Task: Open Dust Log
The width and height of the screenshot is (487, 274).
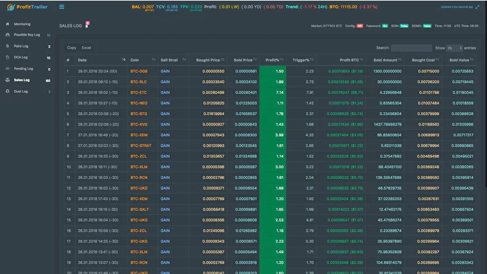Action: 21,92
